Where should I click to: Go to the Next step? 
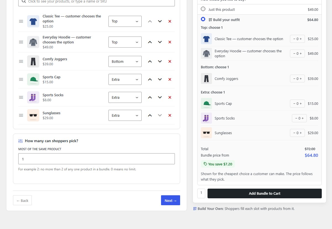click(170, 201)
